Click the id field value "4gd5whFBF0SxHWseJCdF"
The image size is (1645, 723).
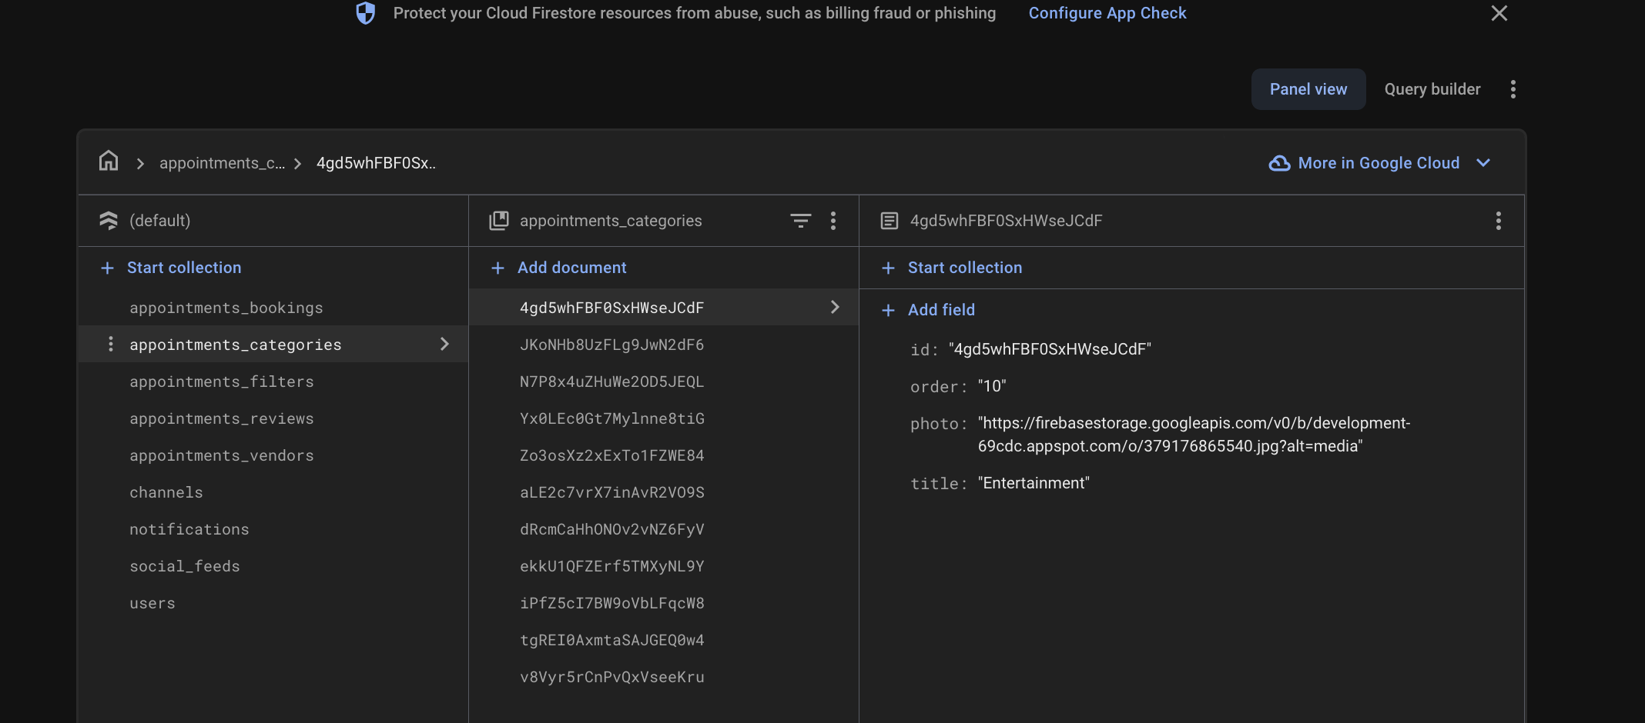pyautogui.click(x=1050, y=349)
